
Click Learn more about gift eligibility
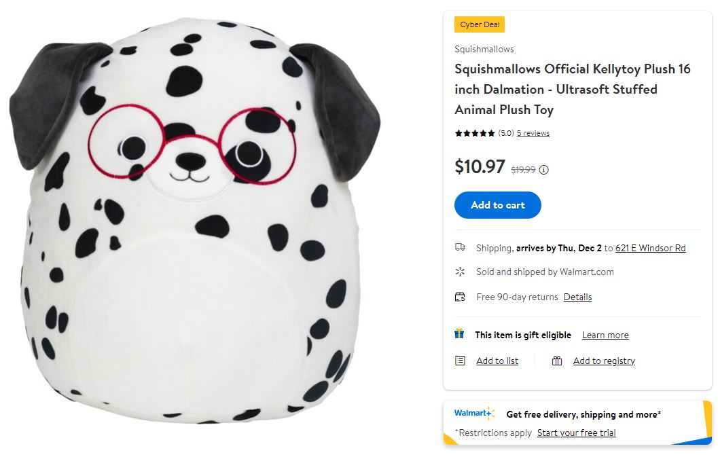[605, 335]
